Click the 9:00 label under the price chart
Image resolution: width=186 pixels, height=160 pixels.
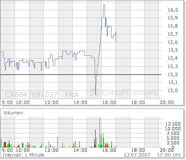pos(7,102)
